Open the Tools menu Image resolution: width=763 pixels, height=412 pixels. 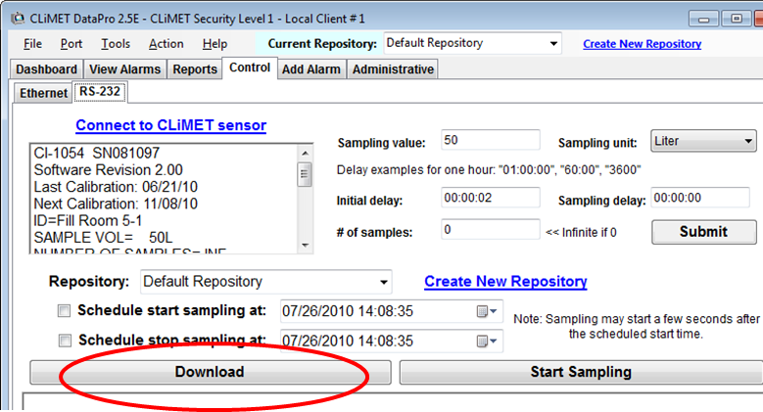click(116, 44)
